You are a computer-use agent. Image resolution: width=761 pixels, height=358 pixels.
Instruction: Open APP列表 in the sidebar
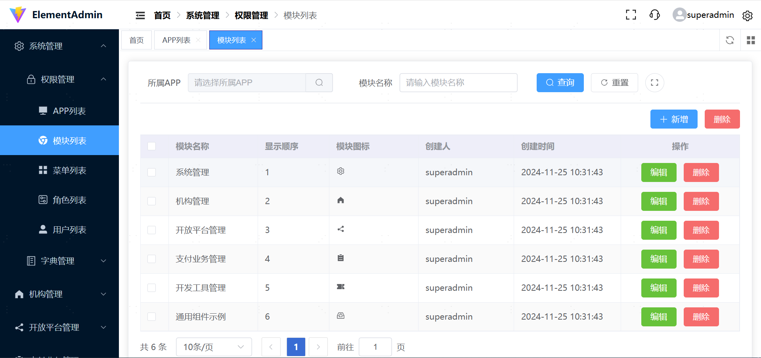click(59, 111)
